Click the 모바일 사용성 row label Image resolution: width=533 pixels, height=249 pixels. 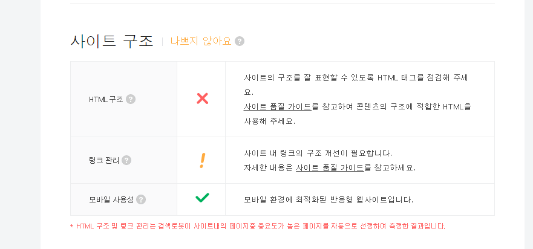pyautogui.click(x=111, y=199)
